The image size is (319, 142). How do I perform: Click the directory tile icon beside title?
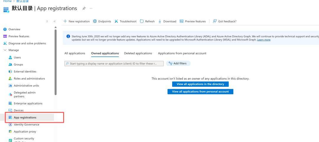coord(6,9)
